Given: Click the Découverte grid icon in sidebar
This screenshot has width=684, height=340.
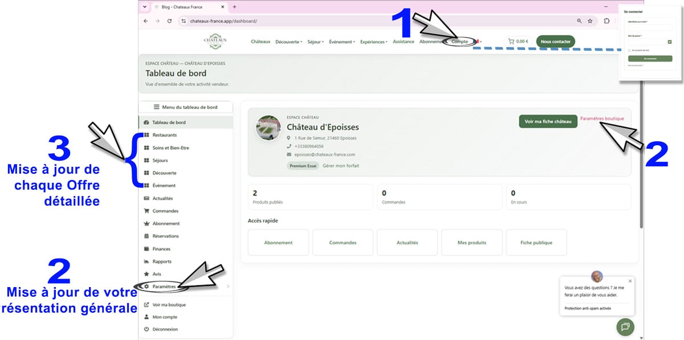Looking at the screenshot, I should [146, 173].
